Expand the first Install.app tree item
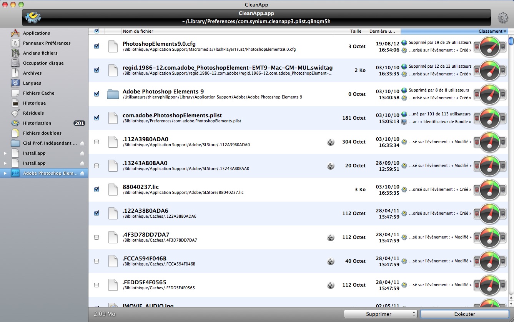514x322 pixels. click(5, 153)
